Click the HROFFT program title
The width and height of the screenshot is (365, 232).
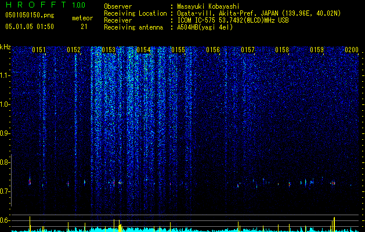(x=36, y=5)
